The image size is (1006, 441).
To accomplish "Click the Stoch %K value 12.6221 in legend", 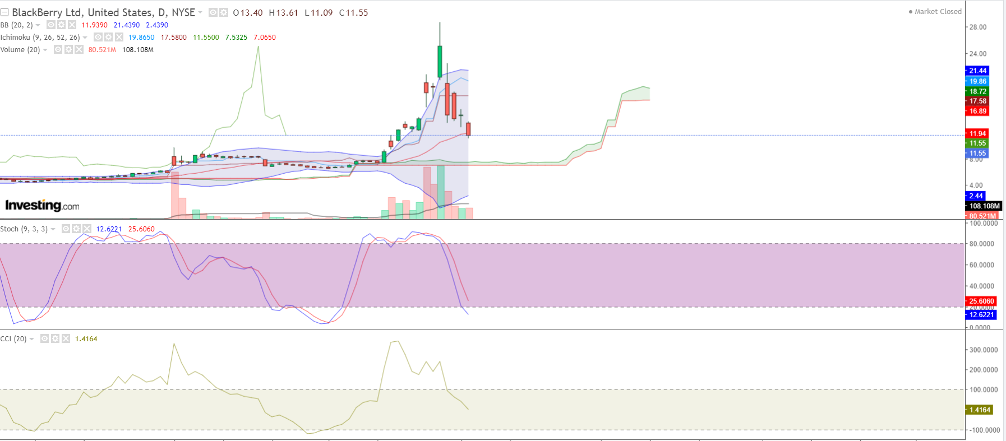I will coord(109,229).
